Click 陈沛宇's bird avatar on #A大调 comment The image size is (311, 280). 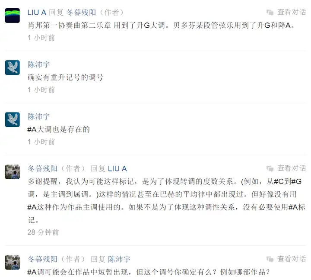[x=12, y=119]
